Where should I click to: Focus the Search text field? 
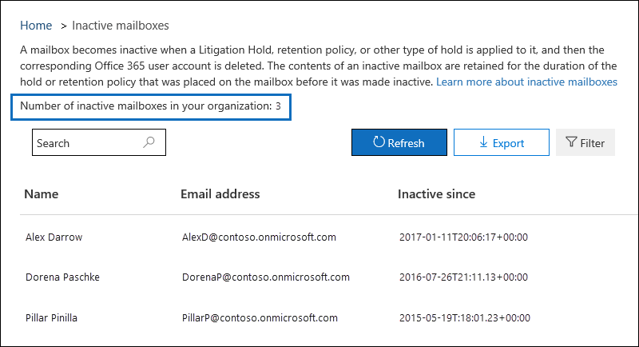point(99,142)
